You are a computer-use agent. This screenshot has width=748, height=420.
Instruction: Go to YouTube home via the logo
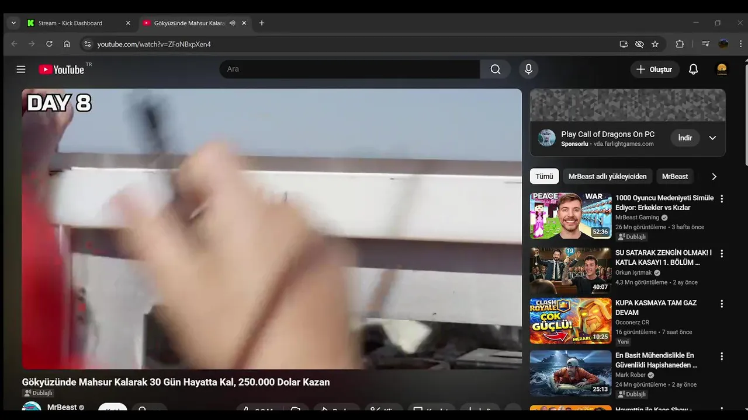point(61,69)
